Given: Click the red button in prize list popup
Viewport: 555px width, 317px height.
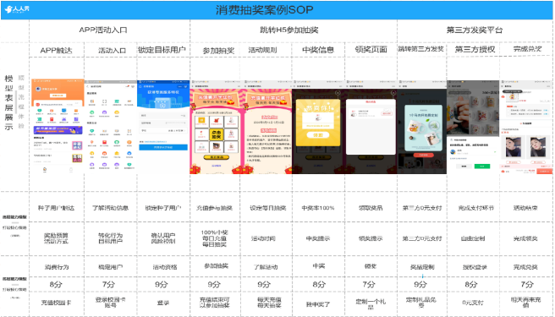Looking at the screenshot, I should tap(386, 113).
